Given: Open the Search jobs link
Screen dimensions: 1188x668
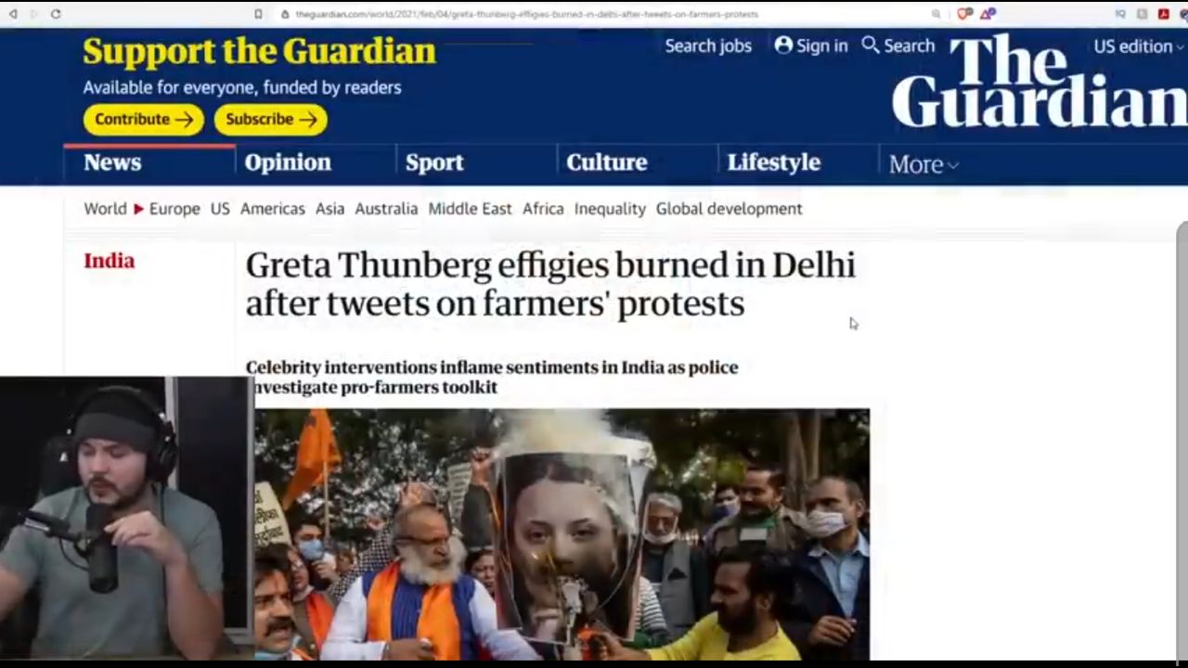Looking at the screenshot, I should 708,45.
